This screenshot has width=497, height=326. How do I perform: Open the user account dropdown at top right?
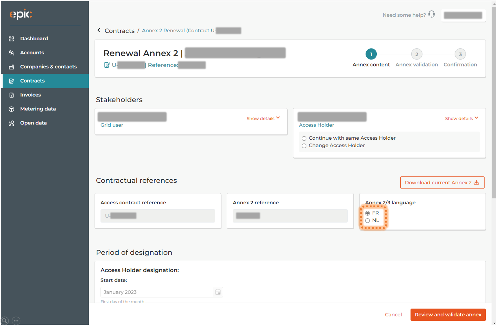coord(463,15)
